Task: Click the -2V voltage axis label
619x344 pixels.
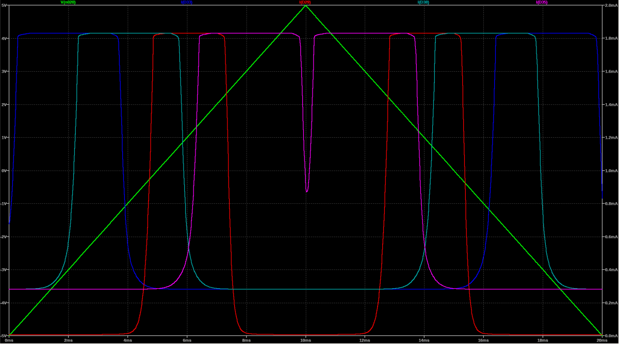Action: pos(4,236)
